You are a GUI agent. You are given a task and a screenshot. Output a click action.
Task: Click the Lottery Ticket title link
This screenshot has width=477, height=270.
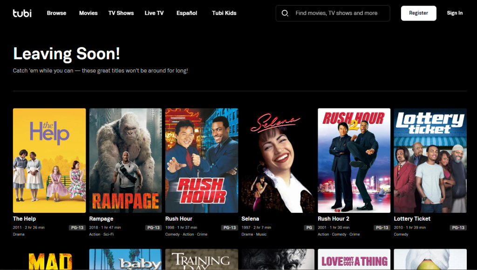(x=412, y=219)
